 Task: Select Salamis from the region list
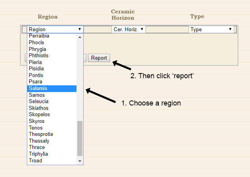pyautogui.click(x=52, y=88)
